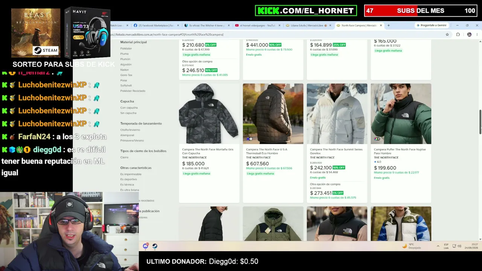Click the ESP LAA language indicator
482x271 pixels.
(x=446, y=246)
